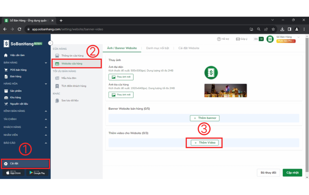This screenshot has width=309, height=195.
Task: Switch language to VI
Action: 261,39
